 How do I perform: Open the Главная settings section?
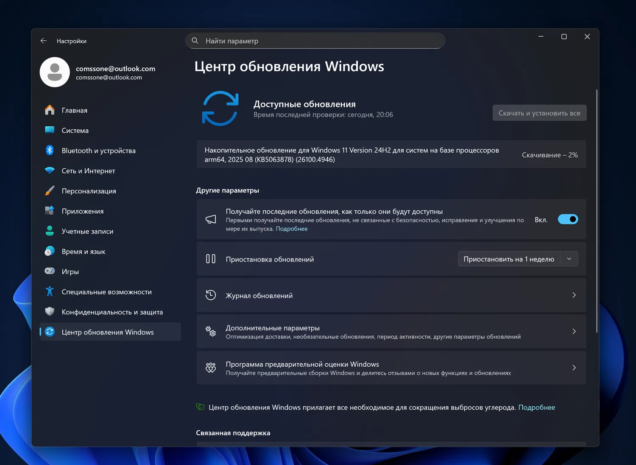pos(110,110)
